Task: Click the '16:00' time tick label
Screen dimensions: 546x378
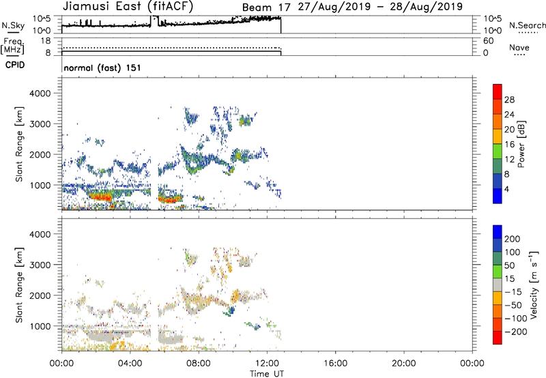Action: (335, 364)
